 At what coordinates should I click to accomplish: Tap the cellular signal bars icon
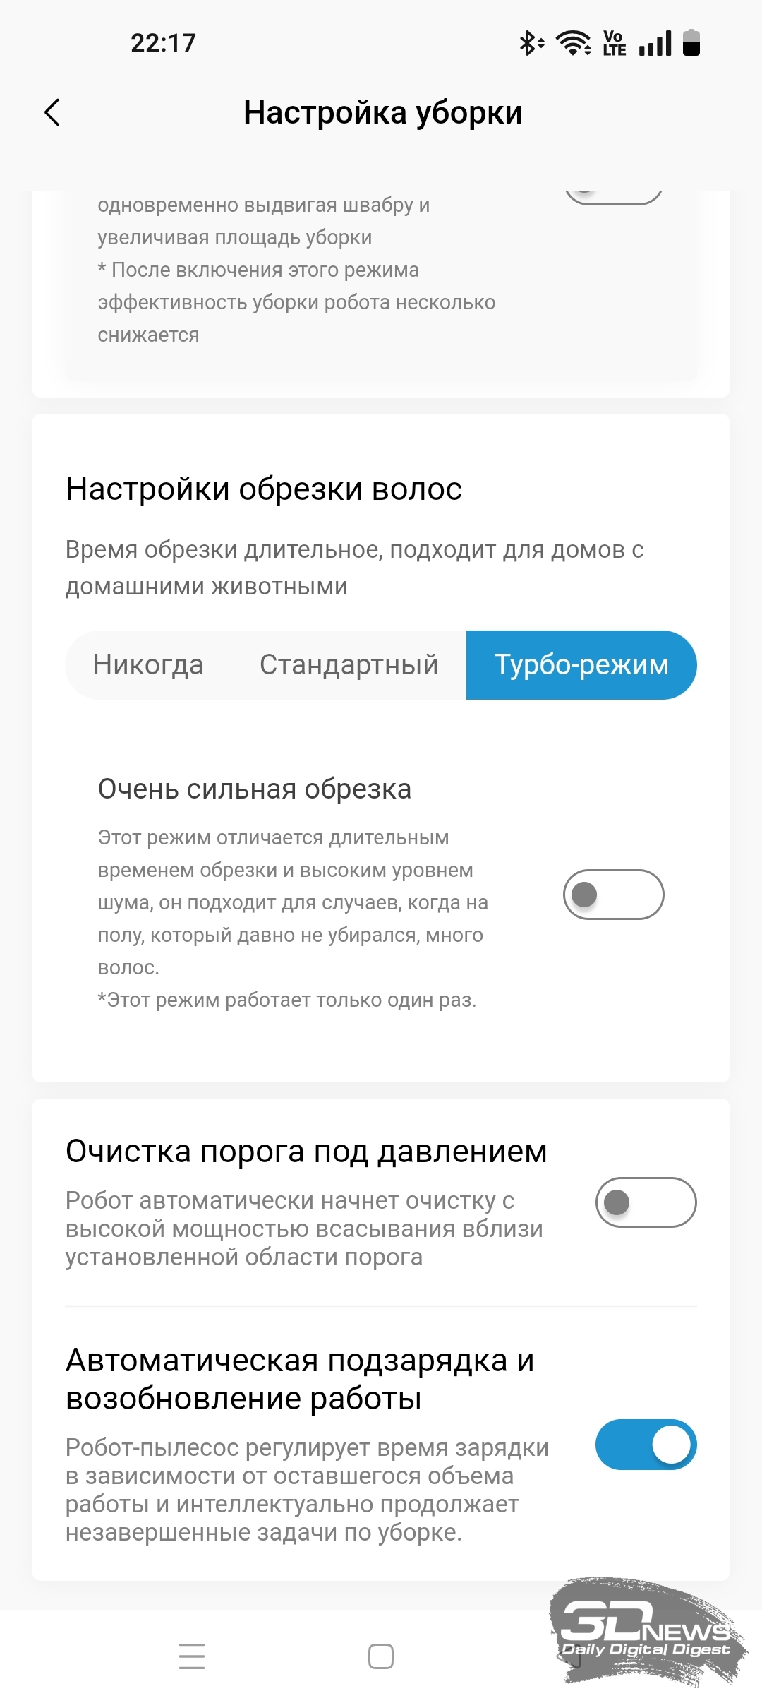click(655, 43)
